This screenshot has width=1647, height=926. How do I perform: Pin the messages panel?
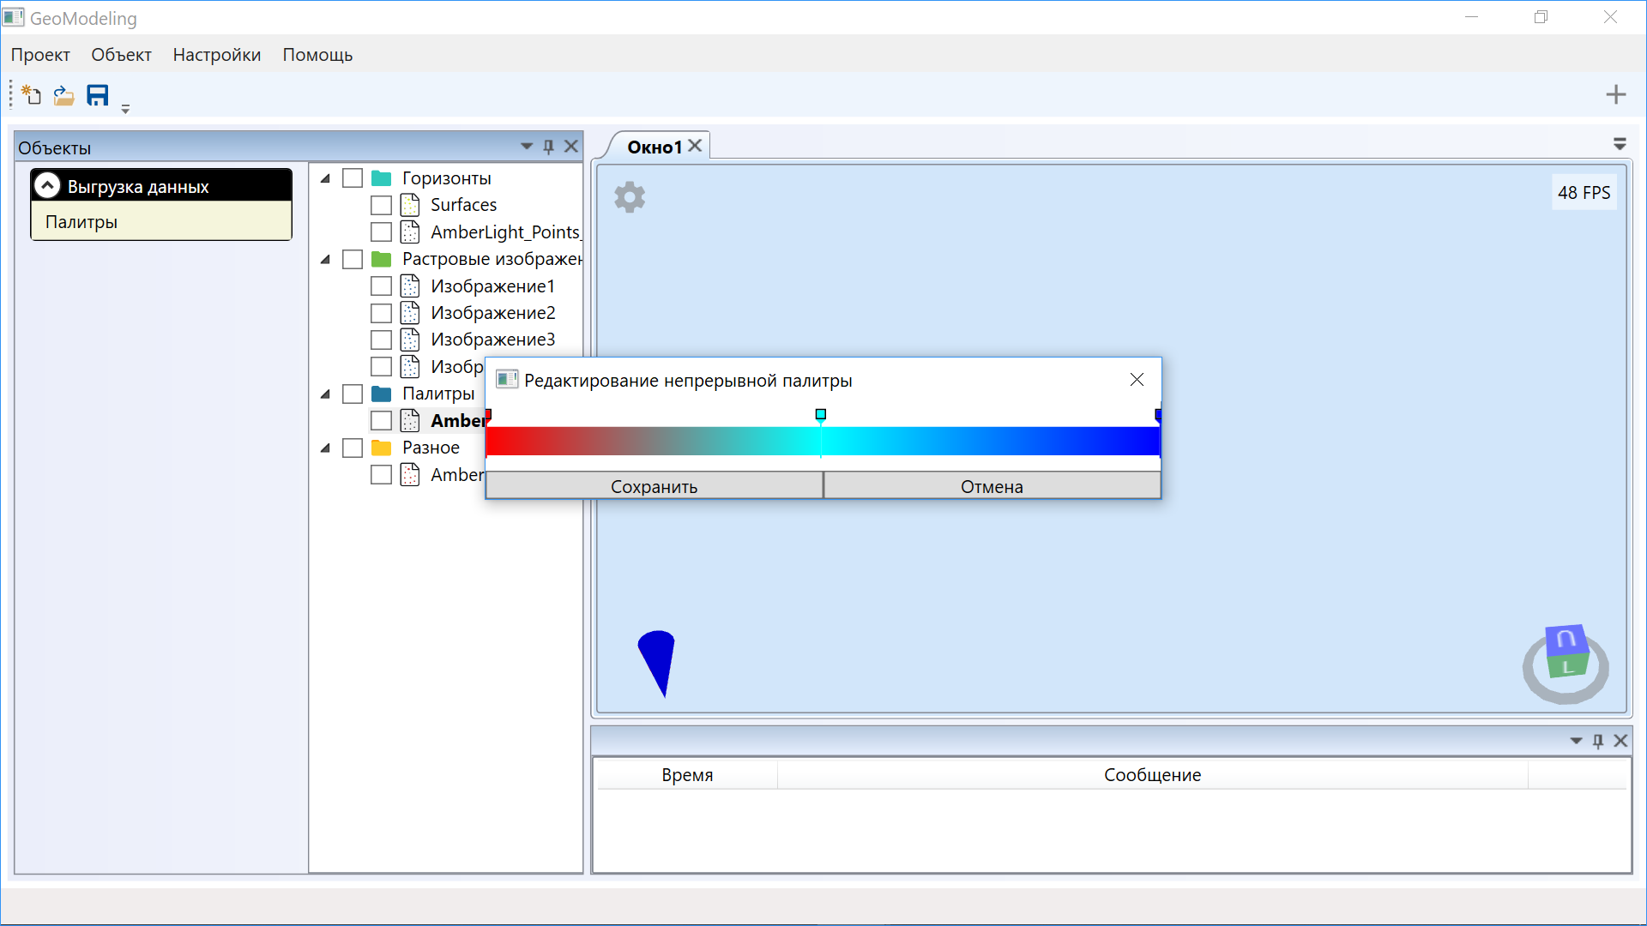click(x=1598, y=741)
